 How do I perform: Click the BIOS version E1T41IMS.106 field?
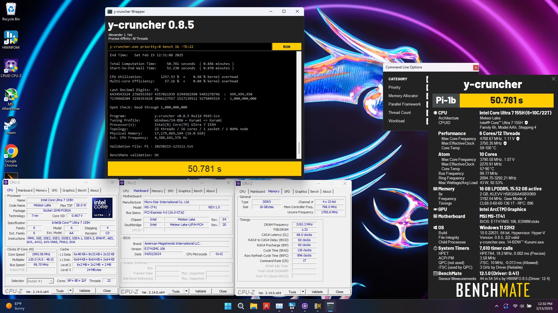tap(186, 249)
